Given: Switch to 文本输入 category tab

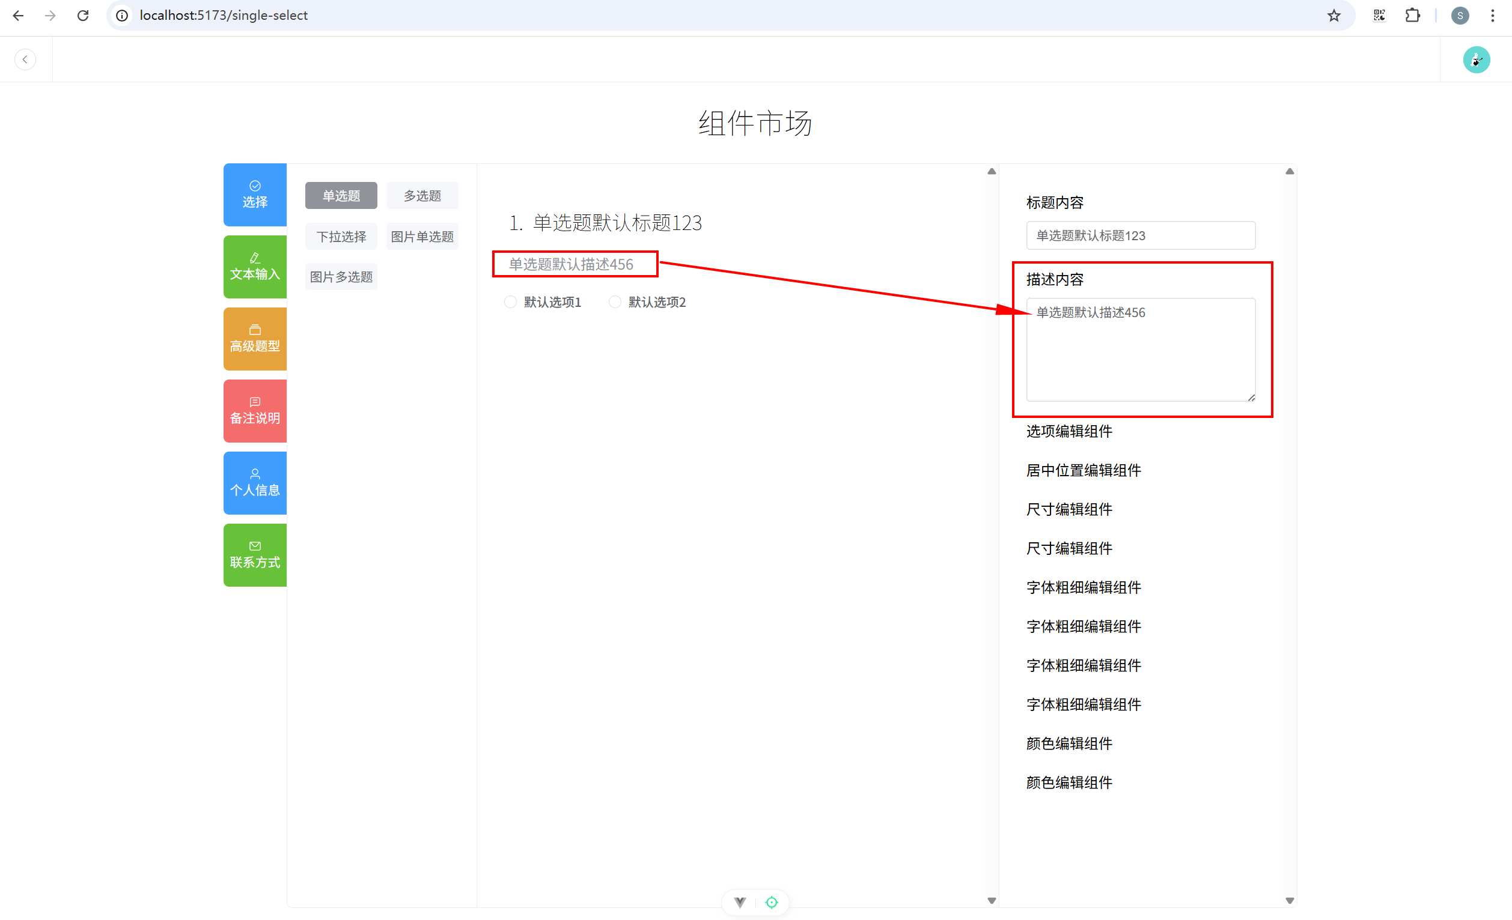Looking at the screenshot, I should 255,267.
